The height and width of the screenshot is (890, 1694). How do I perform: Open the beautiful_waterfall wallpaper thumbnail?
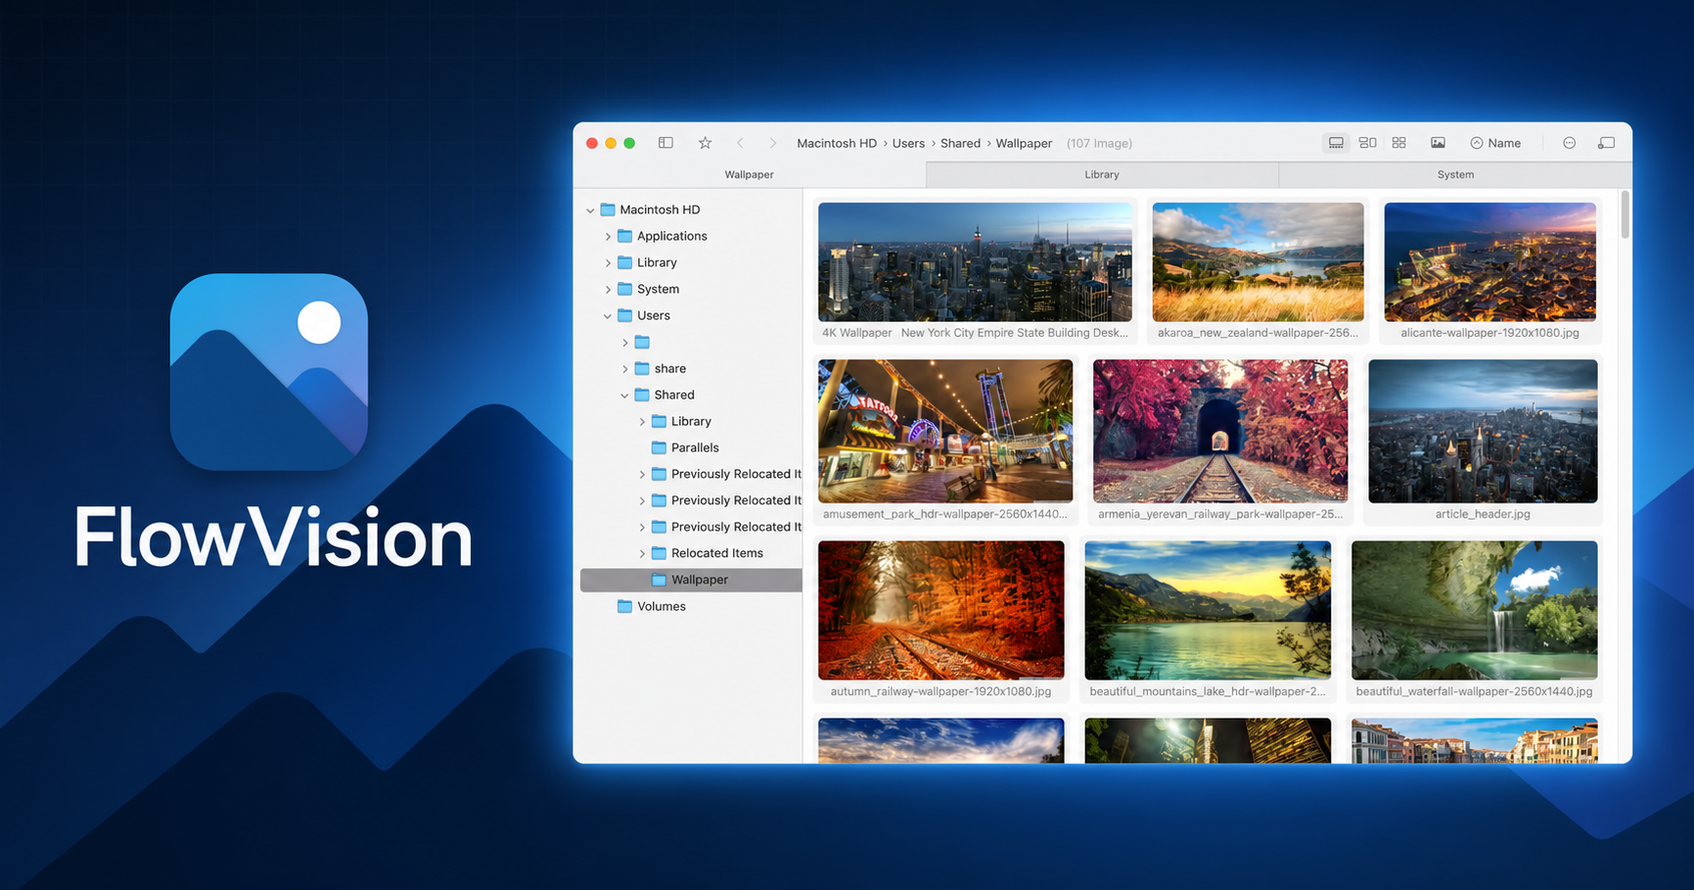tap(1474, 610)
